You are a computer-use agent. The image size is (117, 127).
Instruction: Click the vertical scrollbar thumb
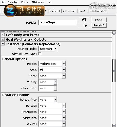[114, 71]
